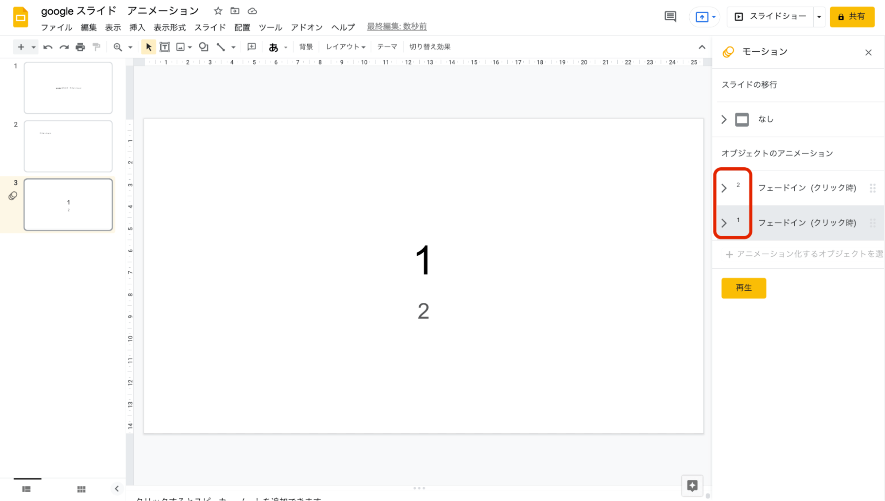The image size is (885, 501).
Task: Open the slideshow options dropdown arrow
Action: pos(819,17)
